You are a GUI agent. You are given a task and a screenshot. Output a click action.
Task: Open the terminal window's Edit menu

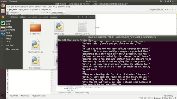64,40
